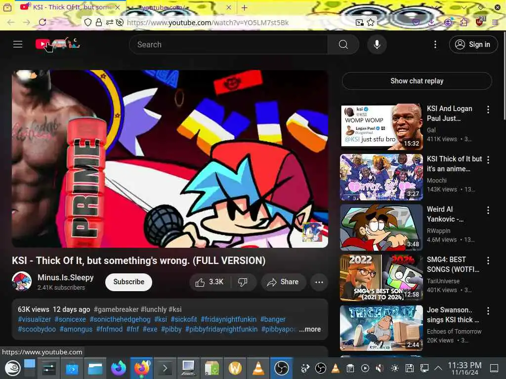Open Firefox View button

[x=7, y=7]
